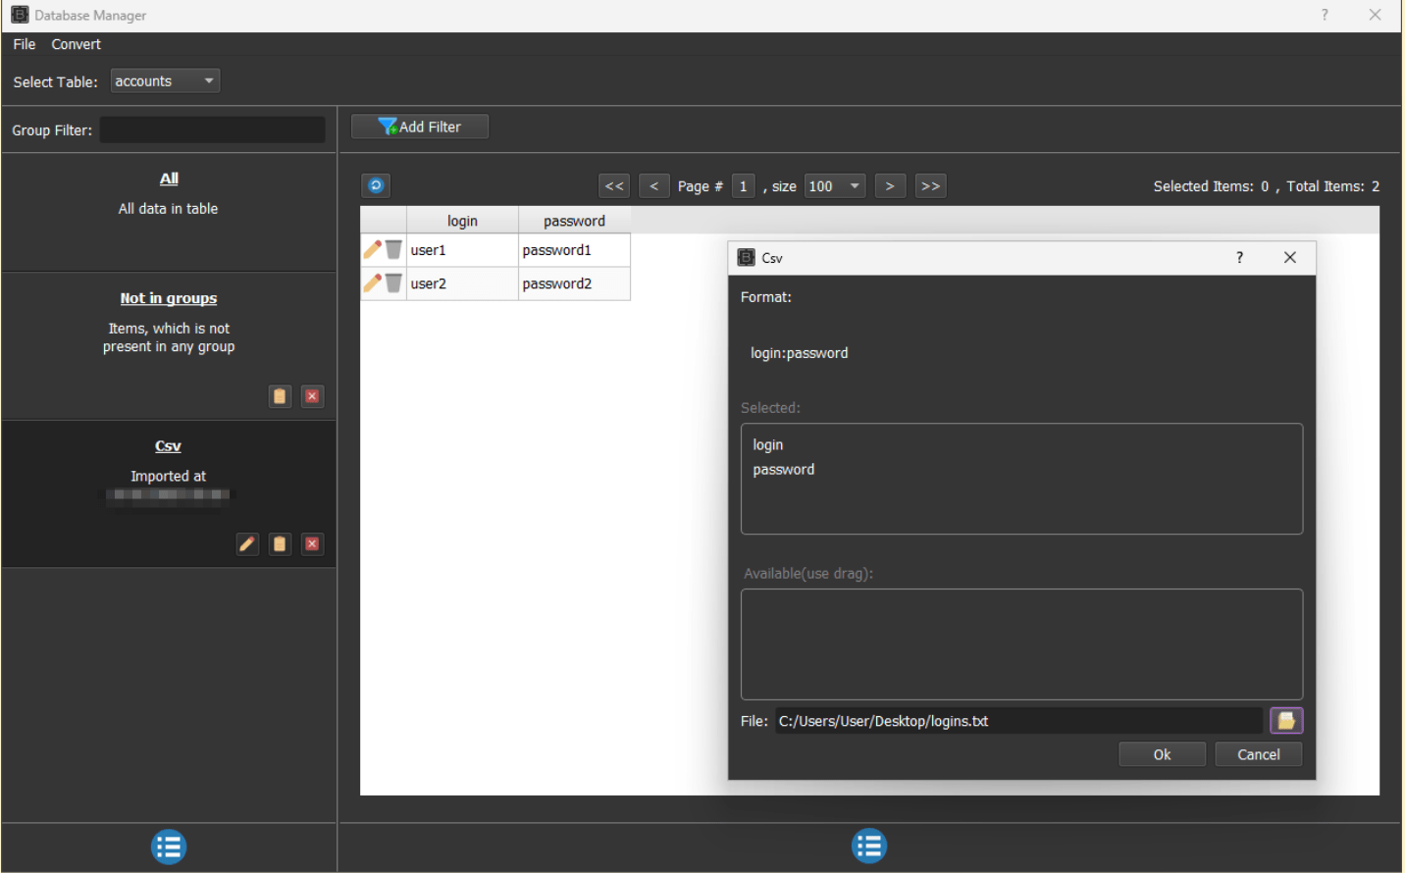This screenshot has height=873, width=1405.
Task: Open the page size dropdown showing 100
Action: coord(834,185)
